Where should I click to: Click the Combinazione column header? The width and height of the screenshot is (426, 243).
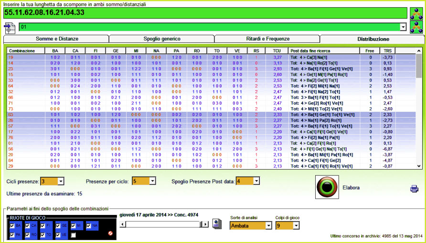[26, 51]
